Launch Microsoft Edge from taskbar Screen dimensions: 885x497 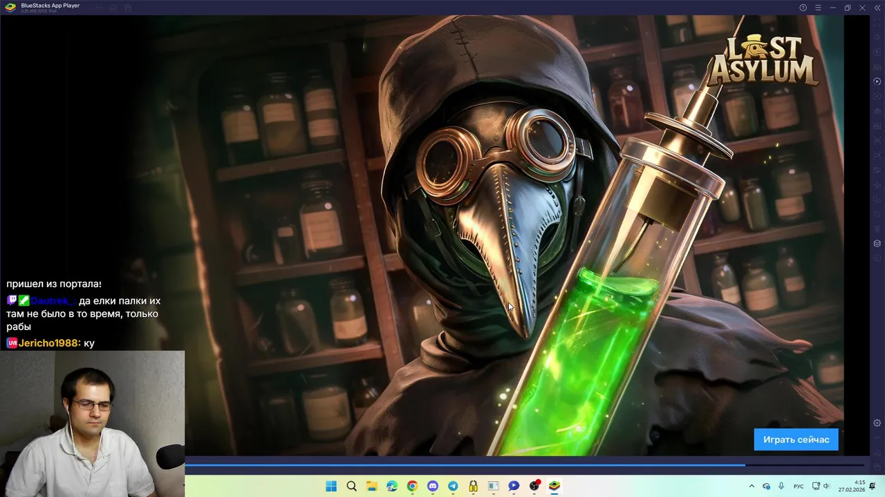(x=392, y=486)
